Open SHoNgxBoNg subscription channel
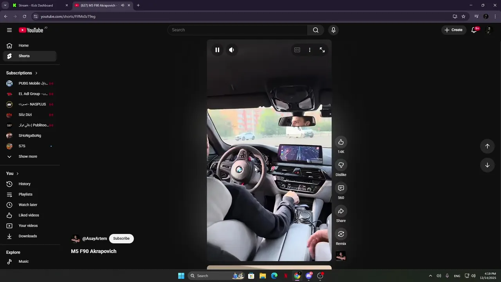The image size is (501, 282). pos(30,136)
